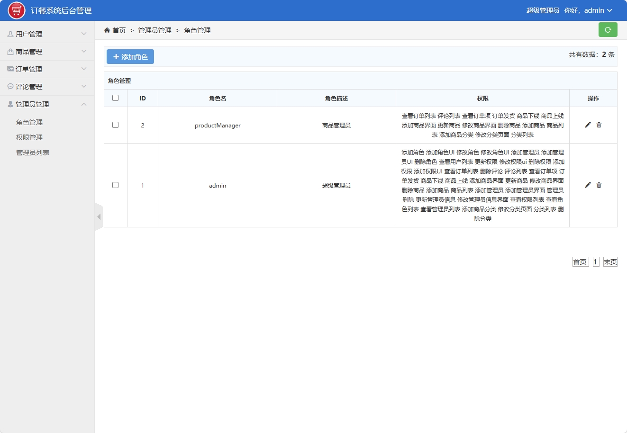Click the user icon beside 用户管理 menu
Image resolution: width=627 pixels, height=433 pixels.
10,34
